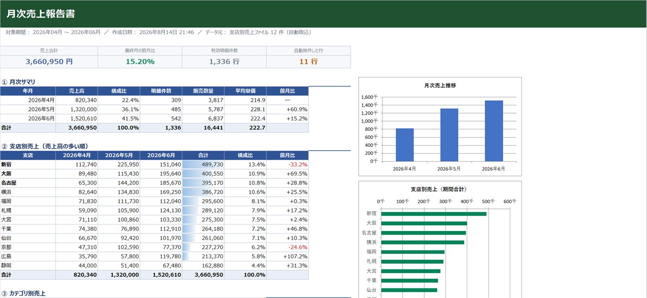Select the 明細件数 column header
Image resolution: width=647 pixels, height=298 pixels.
(x=161, y=91)
